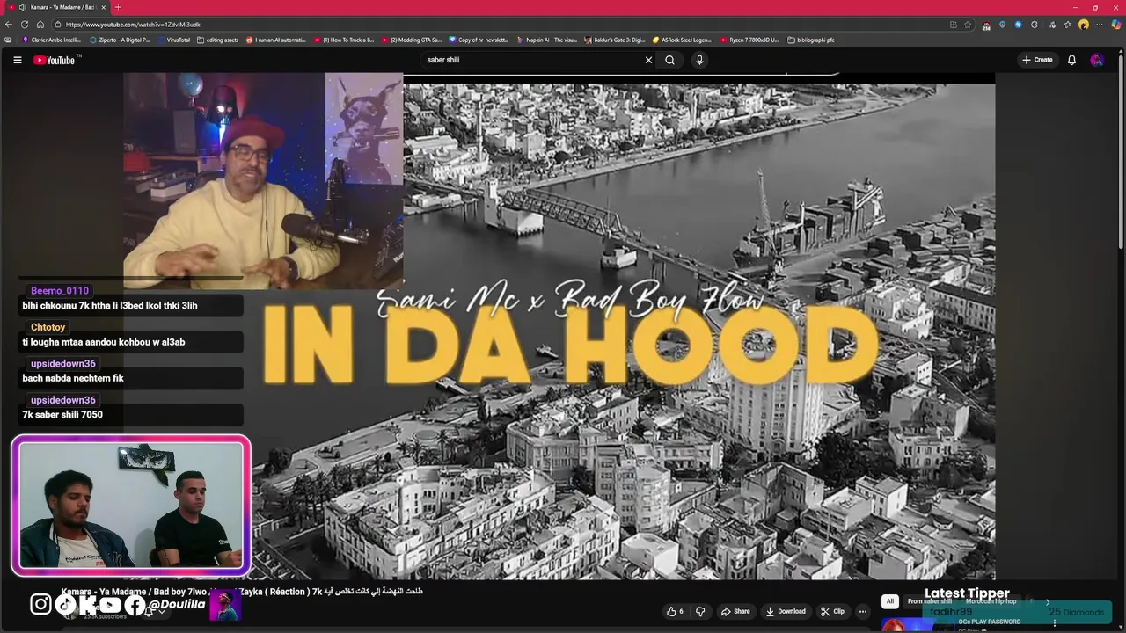Reload the page
This screenshot has width=1126, height=633.
tap(25, 25)
